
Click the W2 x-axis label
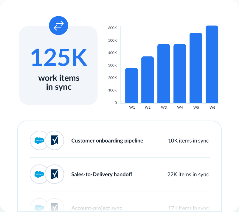(x=148, y=107)
